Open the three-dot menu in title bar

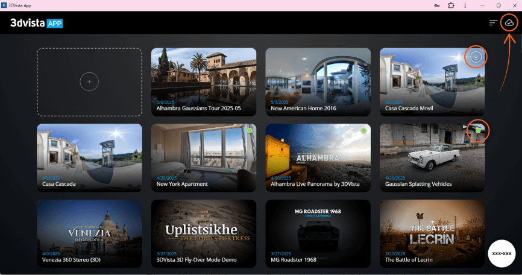pos(465,5)
